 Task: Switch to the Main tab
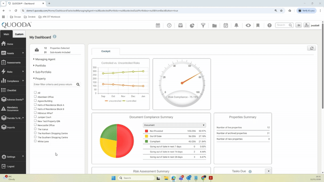[6, 34]
